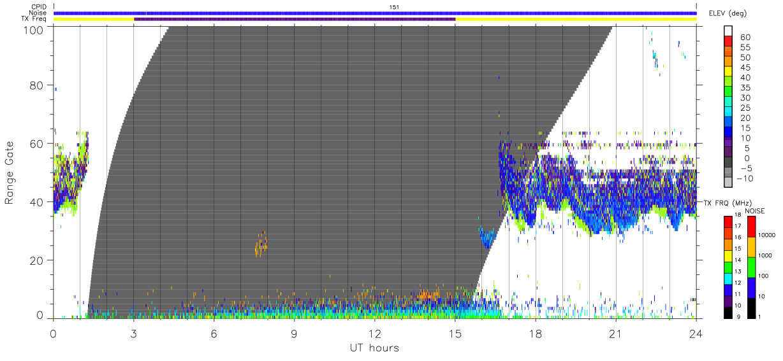Image resolution: width=783 pixels, height=361 pixels.
Task: Click the Range Gate axis label 20
Action: 37,260
